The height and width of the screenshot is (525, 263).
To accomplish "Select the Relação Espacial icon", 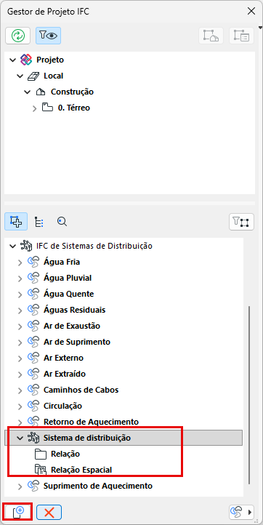I will [x=41, y=470].
